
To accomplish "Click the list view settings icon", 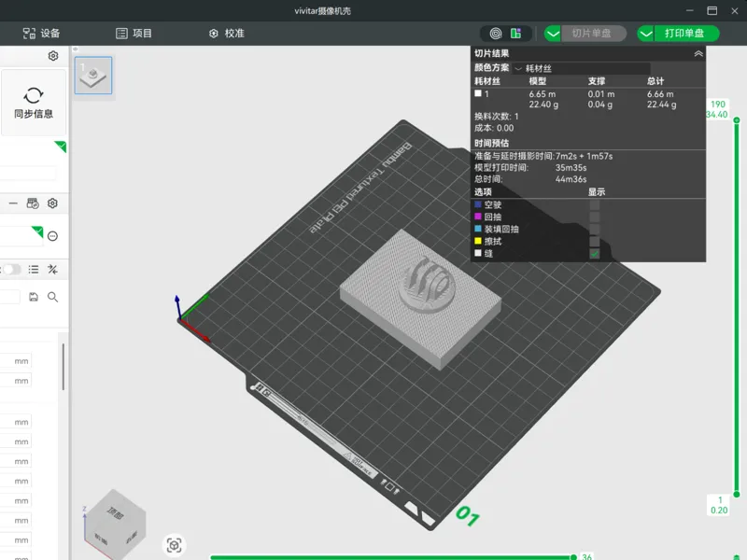I will tap(34, 270).
